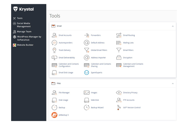Image resolution: width=188 pixels, height=125 pixels.
Task: Open the Web Disk icon
Action: 87,100
